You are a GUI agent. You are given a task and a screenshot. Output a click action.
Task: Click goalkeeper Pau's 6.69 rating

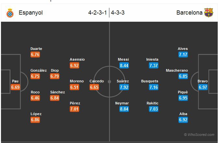tap(15, 87)
